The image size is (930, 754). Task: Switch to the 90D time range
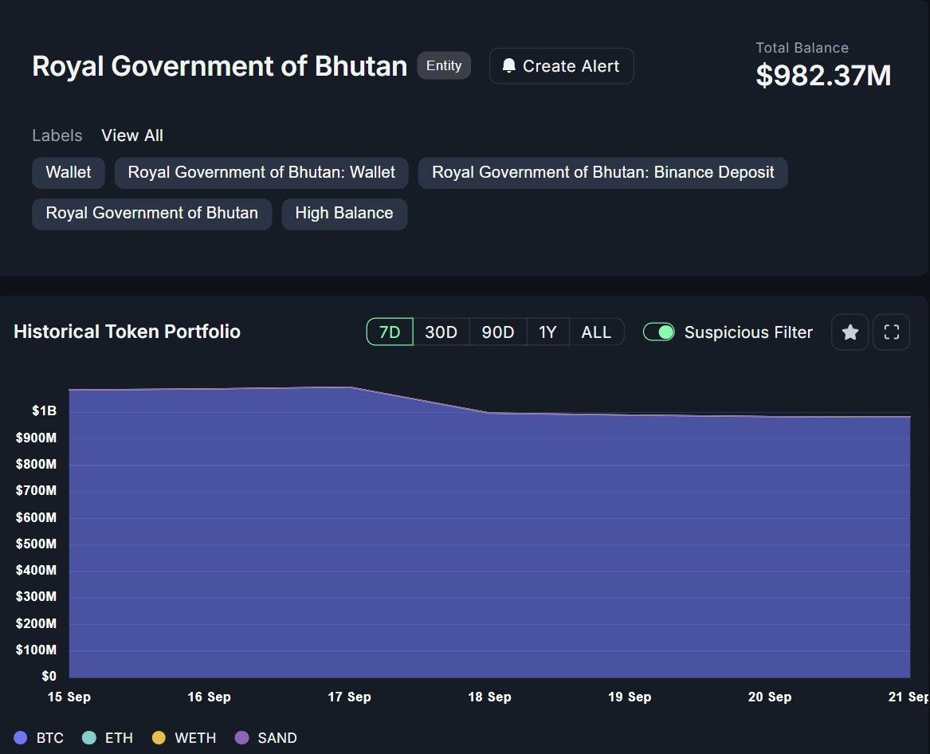(x=498, y=332)
